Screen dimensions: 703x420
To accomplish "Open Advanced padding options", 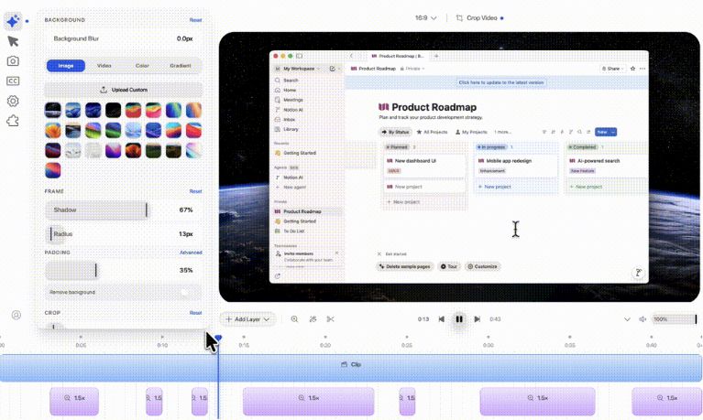I will point(191,253).
